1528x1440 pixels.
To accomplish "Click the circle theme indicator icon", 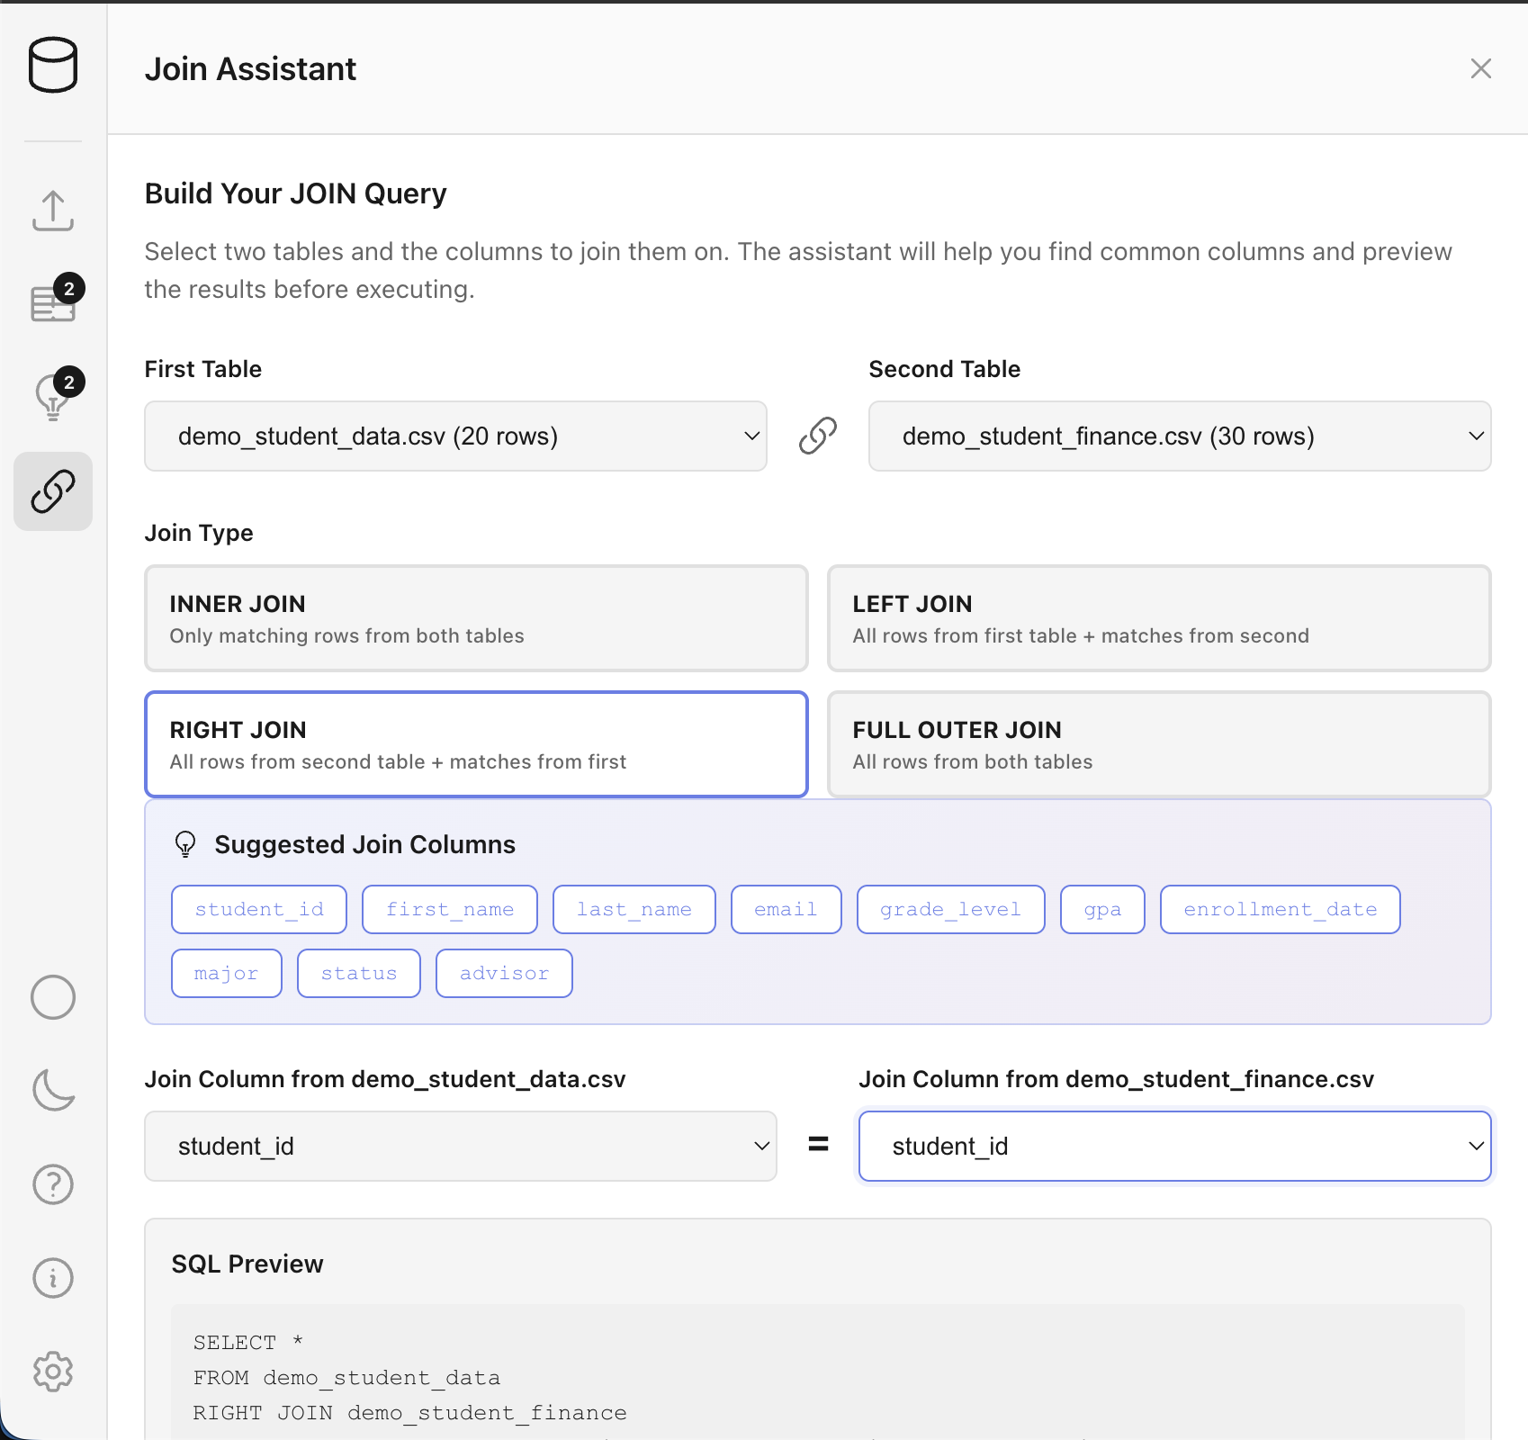I will point(53,997).
